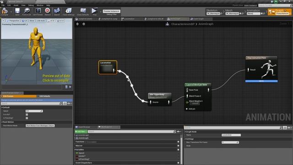Open the Preview Instance debug filter dropdown

pos(112,11)
